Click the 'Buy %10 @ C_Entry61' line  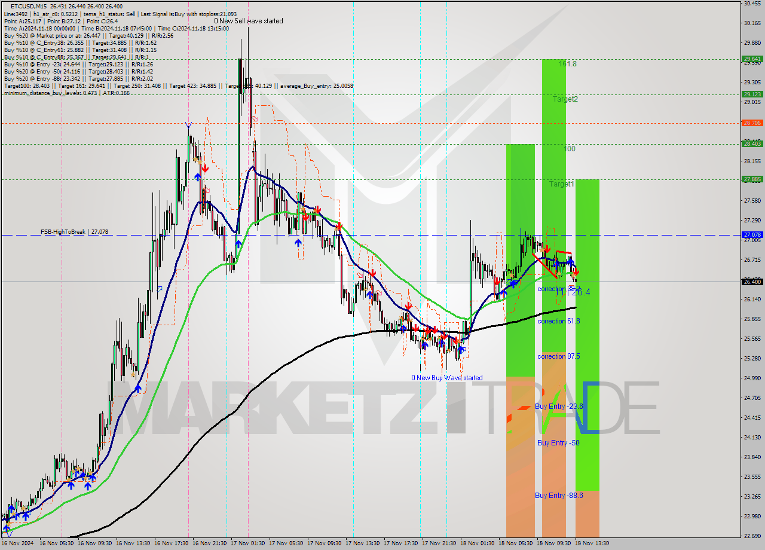(x=80, y=50)
